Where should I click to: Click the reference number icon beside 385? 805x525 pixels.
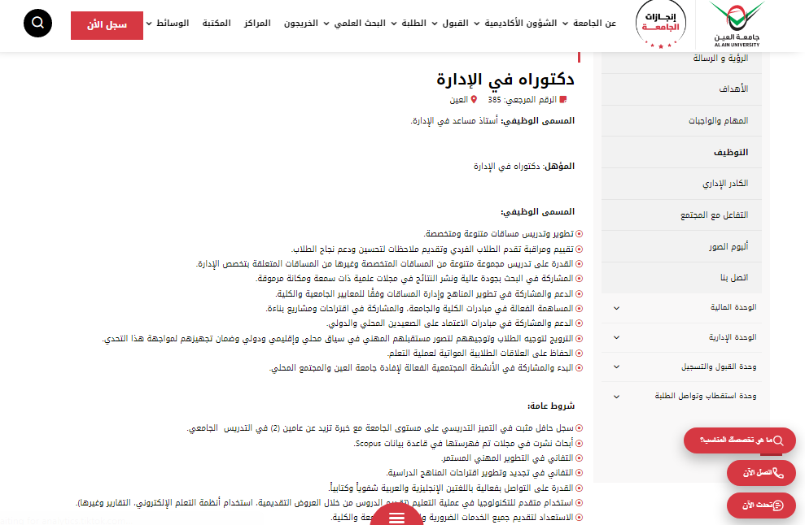click(x=562, y=100)
